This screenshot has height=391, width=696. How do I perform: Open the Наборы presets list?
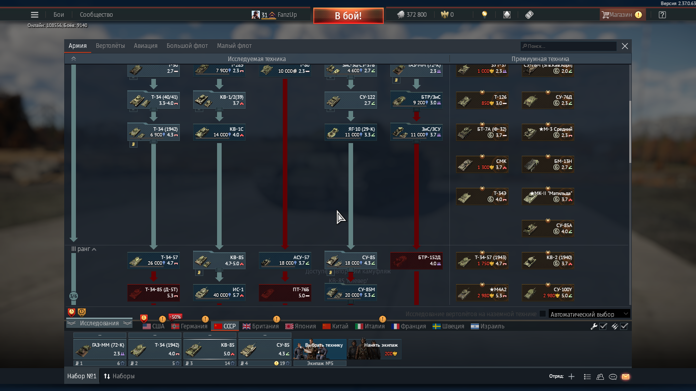point(119,377)
